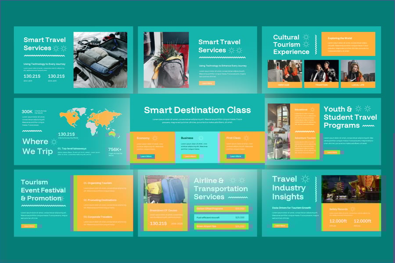Select the open suitcase photo

tap(100, 60)
